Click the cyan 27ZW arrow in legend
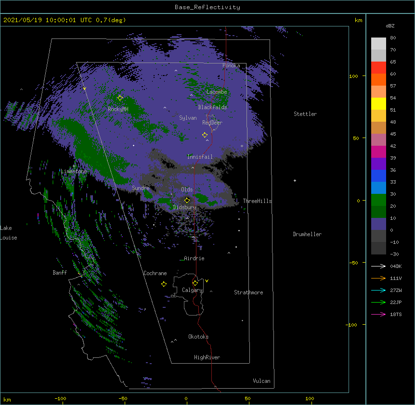The image size is (415, 405). pyautogui.click(x=378, y=290)
